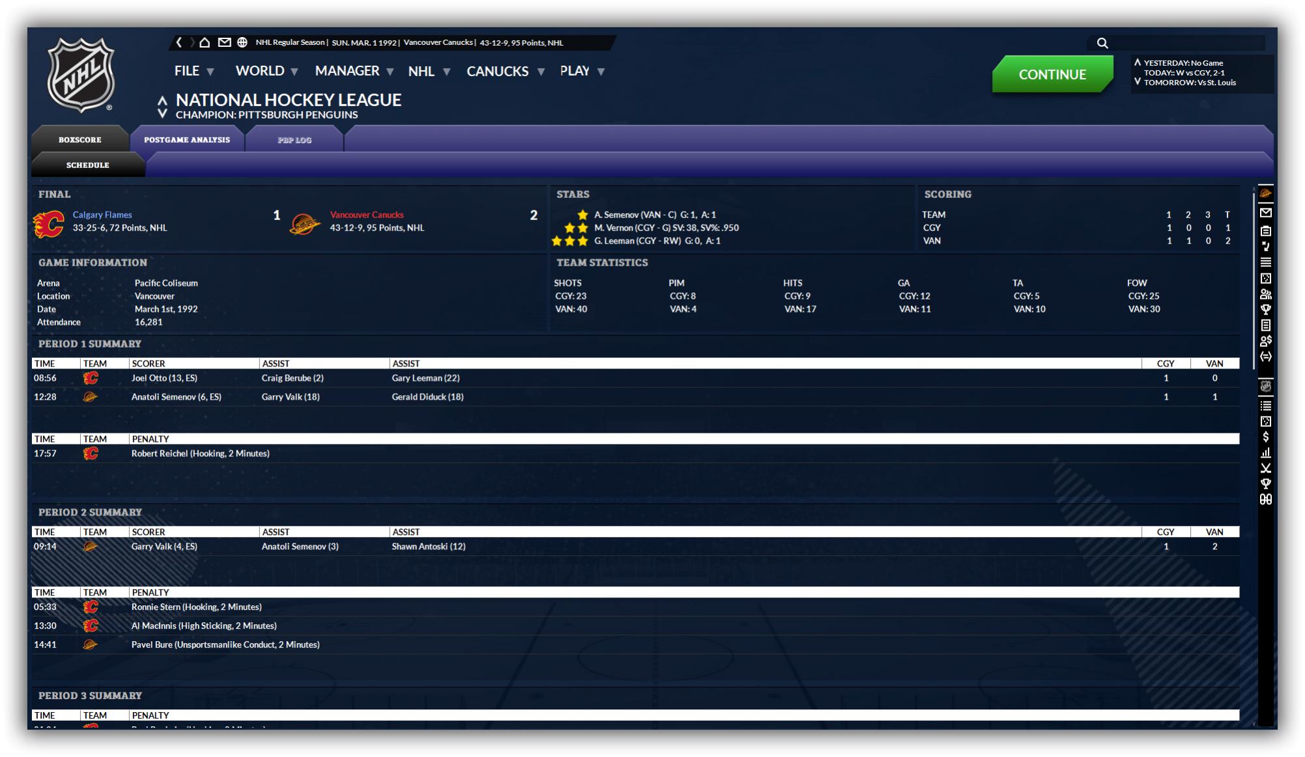The width and height of the screenshot is (1305, 757).
Task: Expand the FILE menu dropdown
Action: tap(194, 71)
